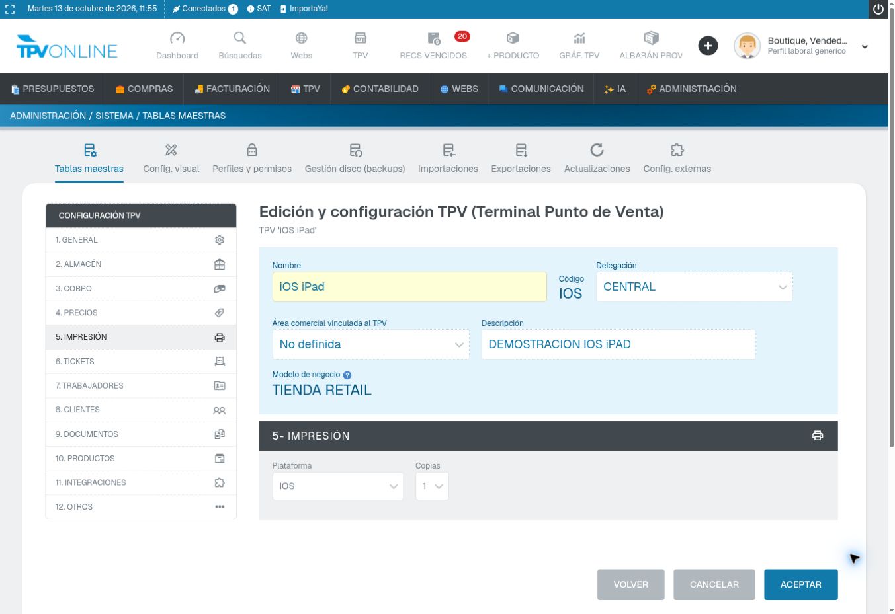Screen dimensions: 895x614
Task: Click the VOLVER button
Action: (x=631, y=585)
